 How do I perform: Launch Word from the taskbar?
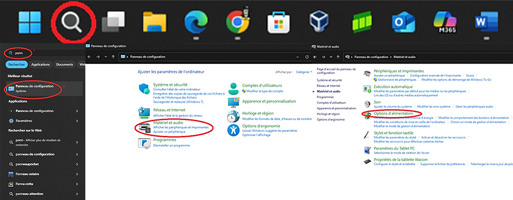[x=486, y=22]
